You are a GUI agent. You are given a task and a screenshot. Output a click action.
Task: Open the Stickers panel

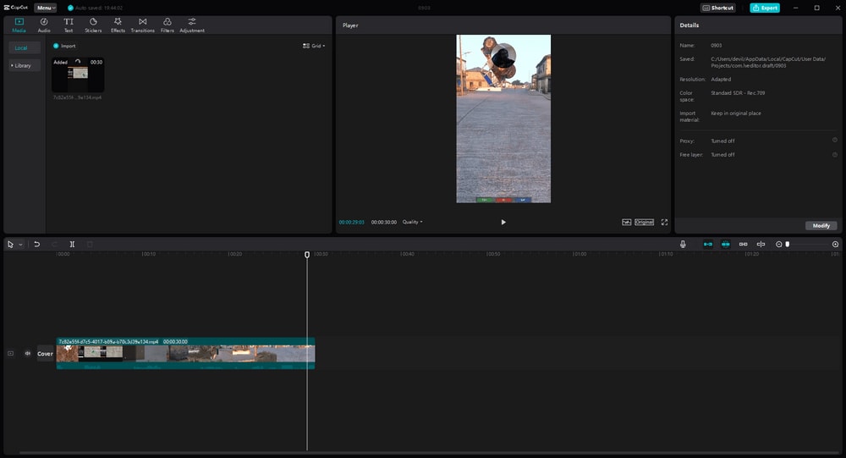[93, 24]
